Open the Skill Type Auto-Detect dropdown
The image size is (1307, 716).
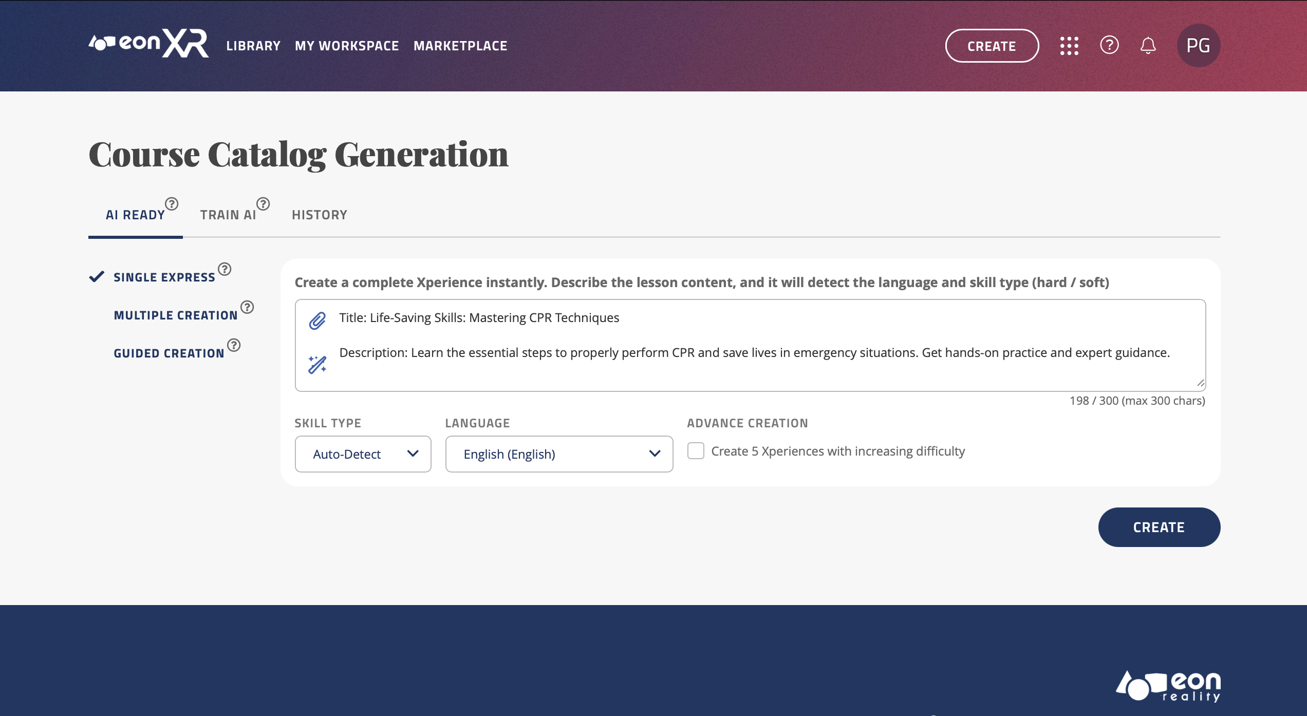(x=363, y=454)
